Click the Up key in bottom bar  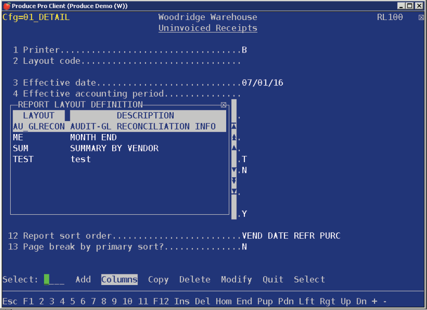(x=346, y=301)
